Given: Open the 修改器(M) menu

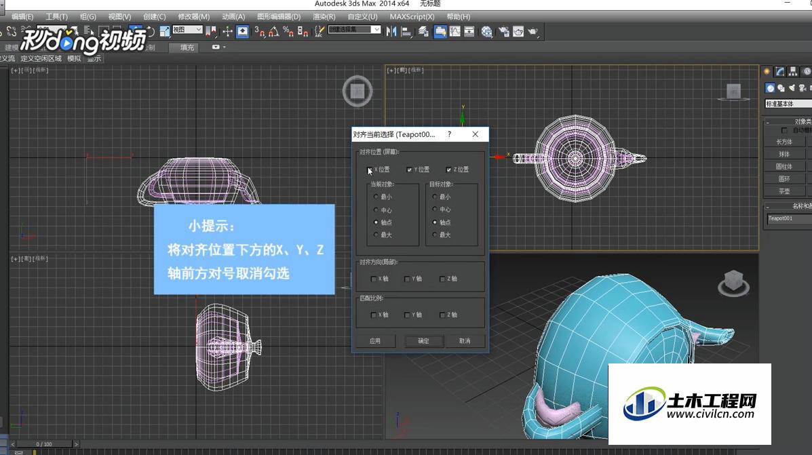Looking at the screenshot, I should coord(194,16).
